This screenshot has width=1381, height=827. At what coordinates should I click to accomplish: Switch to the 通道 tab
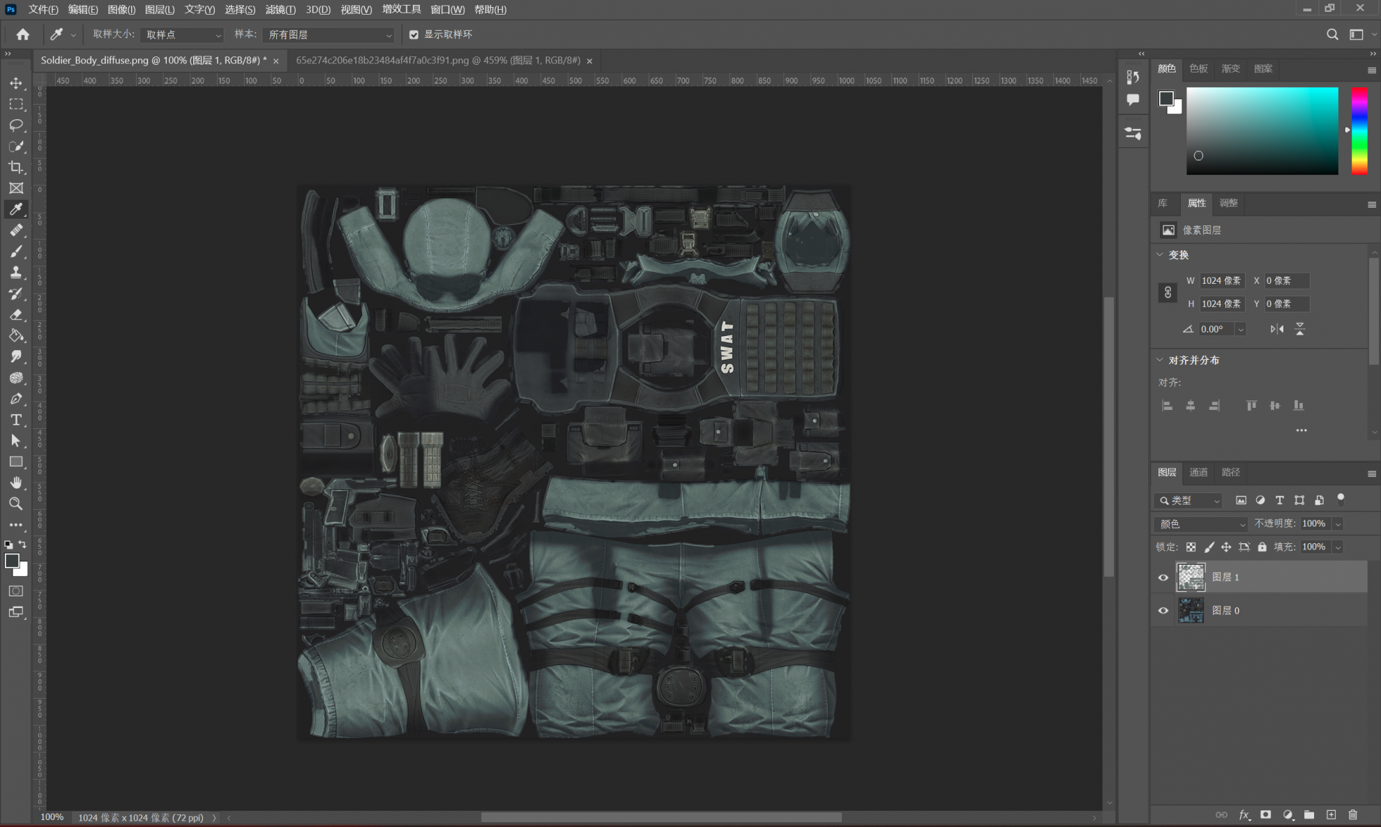[1198, 472]
